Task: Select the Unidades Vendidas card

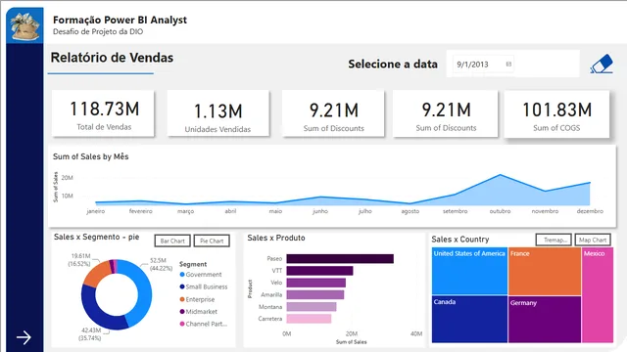Action: (217, 113)
